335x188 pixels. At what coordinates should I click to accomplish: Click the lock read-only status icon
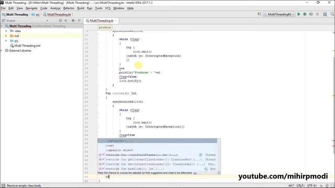(321, 186)
